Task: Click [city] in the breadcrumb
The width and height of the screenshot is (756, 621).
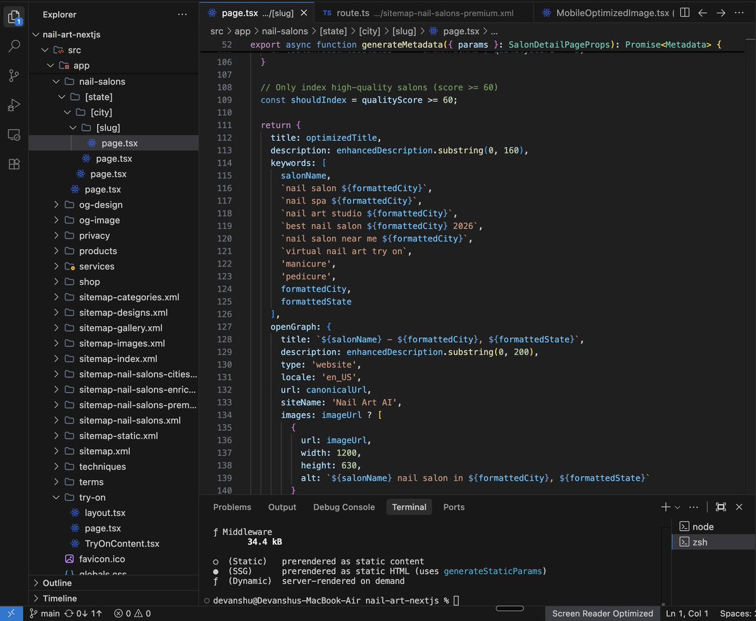Action: tap(369, 31)
